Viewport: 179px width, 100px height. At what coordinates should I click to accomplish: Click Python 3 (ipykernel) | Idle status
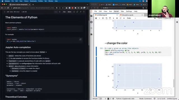click(125, 99)
